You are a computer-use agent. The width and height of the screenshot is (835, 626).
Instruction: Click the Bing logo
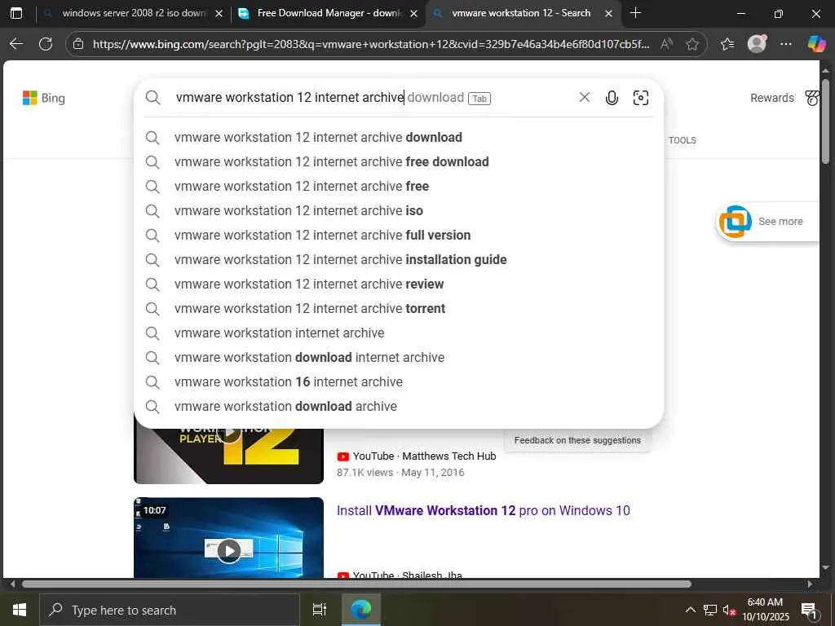(x=44, y=98)
